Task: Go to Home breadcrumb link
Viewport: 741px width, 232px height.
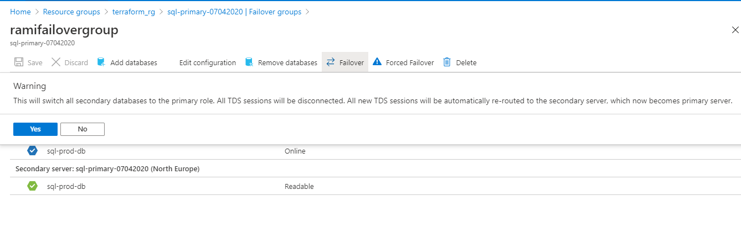Action: point(20,11)
